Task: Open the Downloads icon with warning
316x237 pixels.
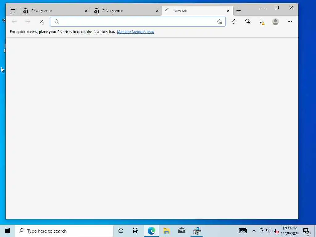Action: coord(262,22)
